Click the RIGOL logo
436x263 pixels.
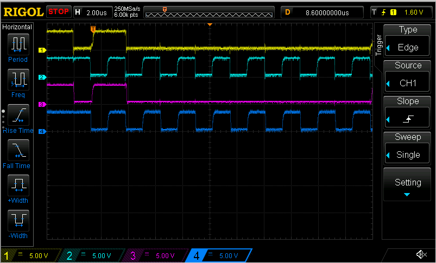point(23,11)
